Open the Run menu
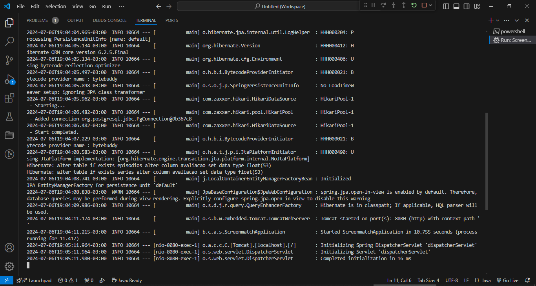536x286 pixels. click(x=106, y=6)
